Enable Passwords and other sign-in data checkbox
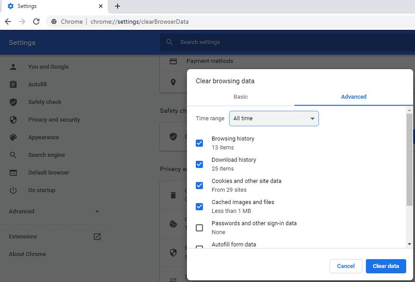The width and height of the screenshot is (415, 282). tap(199, 228)
